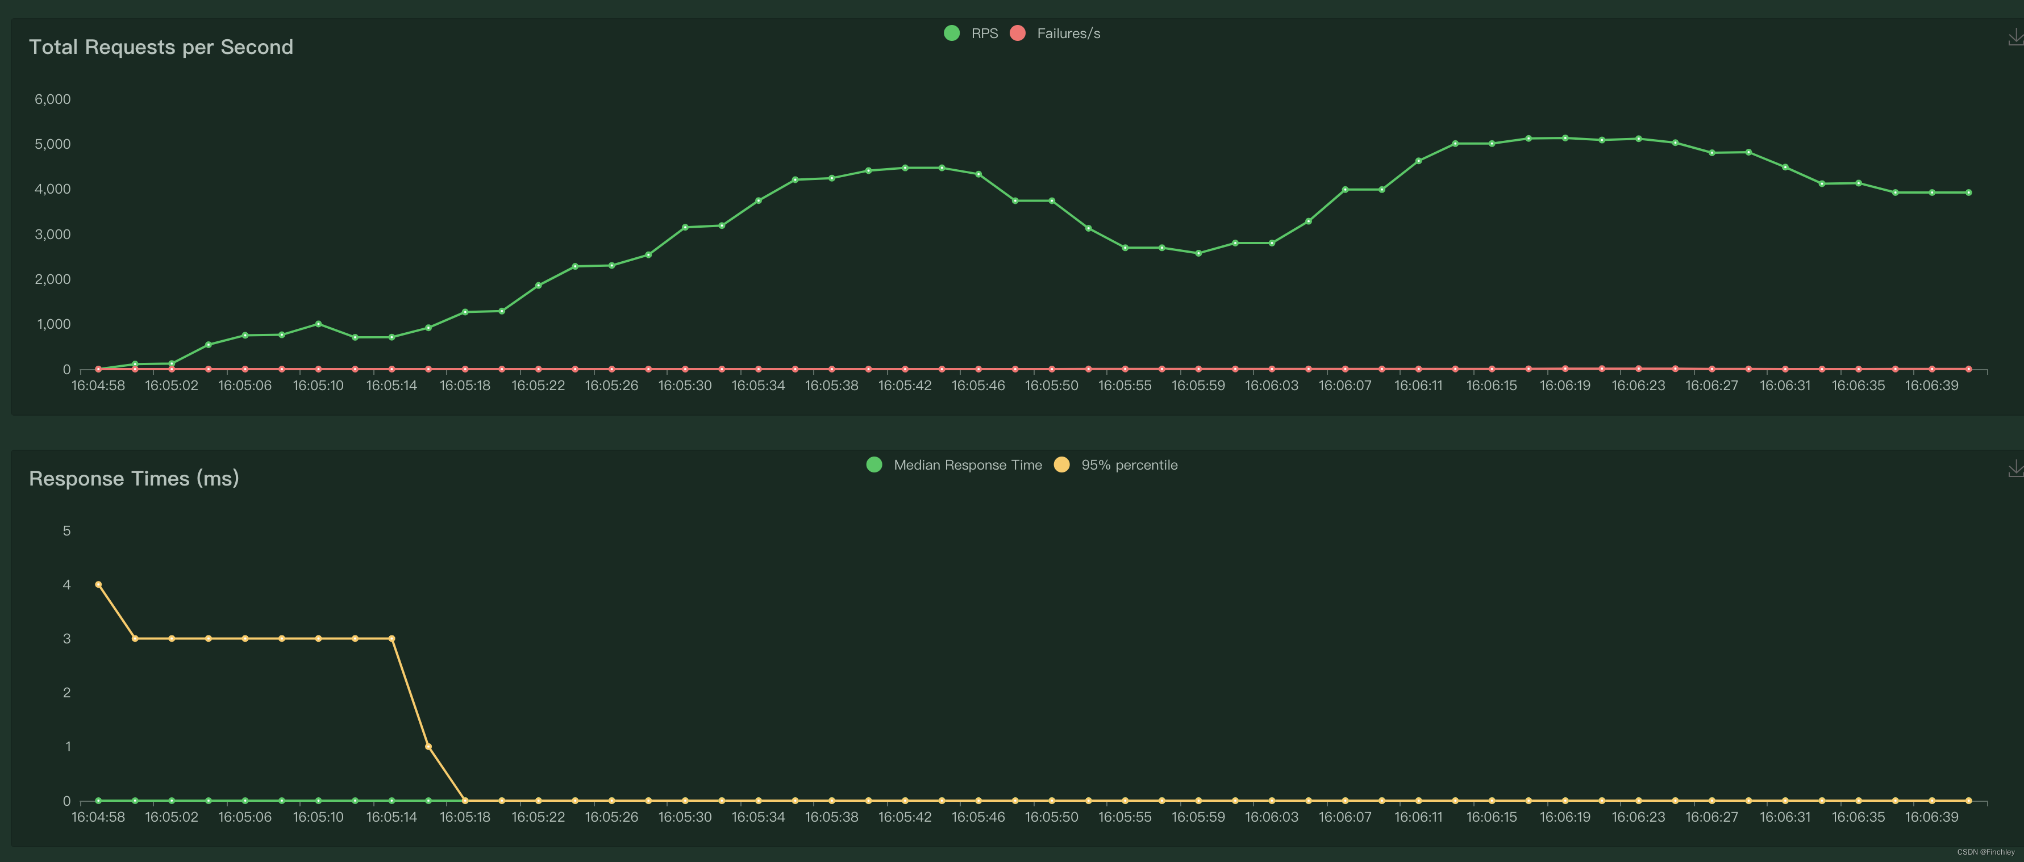Toggle Median Response Time legend entry
This screenshot has width=2024, height=862.
click(954, 465)
